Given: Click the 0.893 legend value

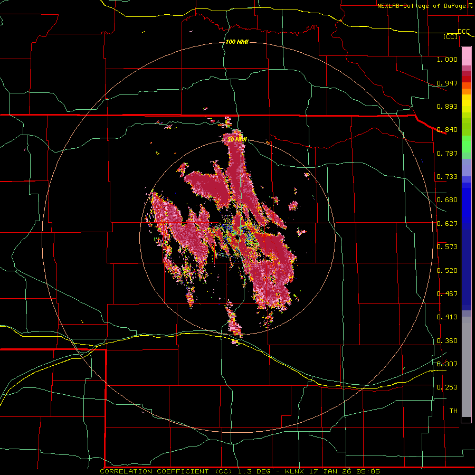Looking at the screenshot, I should click(447, 106).
